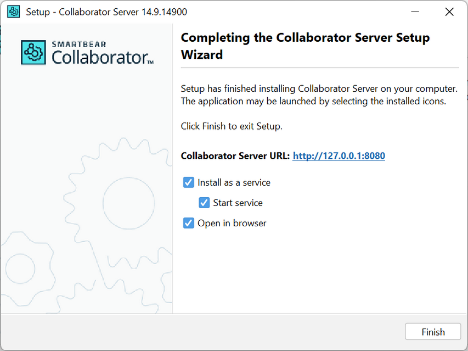The image size is (468, 351).
Task: Click the 'Collaborator Server URL:' label
Action: [235, 155]
